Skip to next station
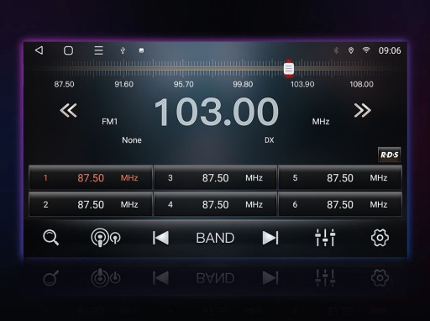The width and height of the screenshot is (430, 321). 270,238
